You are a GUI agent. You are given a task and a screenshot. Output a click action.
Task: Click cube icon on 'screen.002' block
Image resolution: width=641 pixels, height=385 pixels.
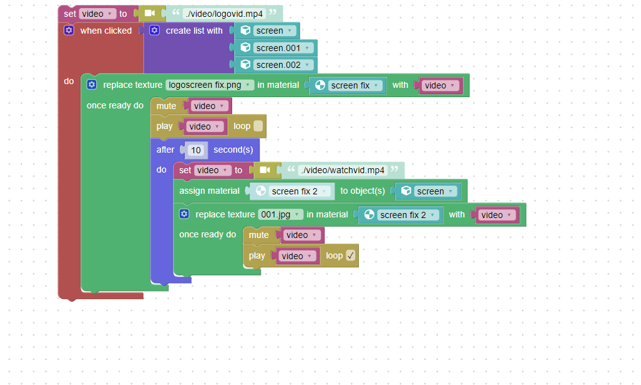[x=245, y=64]
